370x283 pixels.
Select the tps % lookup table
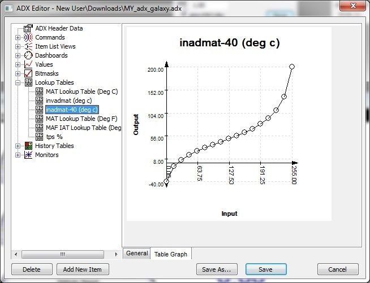(x=54, y=137)
